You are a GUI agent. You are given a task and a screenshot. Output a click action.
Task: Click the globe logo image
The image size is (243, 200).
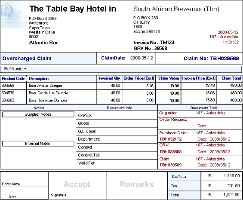click(x=14, y=15)
